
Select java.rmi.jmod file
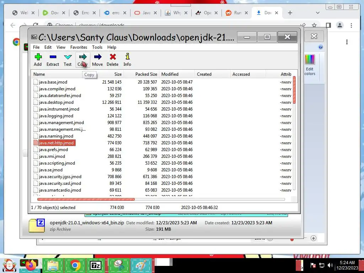[x=52, y=156]
